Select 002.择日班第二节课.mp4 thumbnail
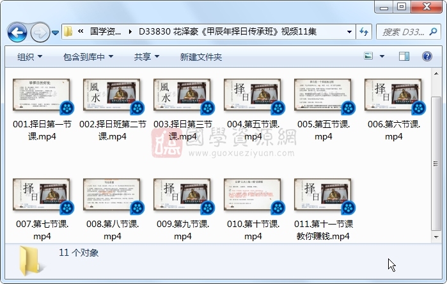 click(x=112, y=95)
